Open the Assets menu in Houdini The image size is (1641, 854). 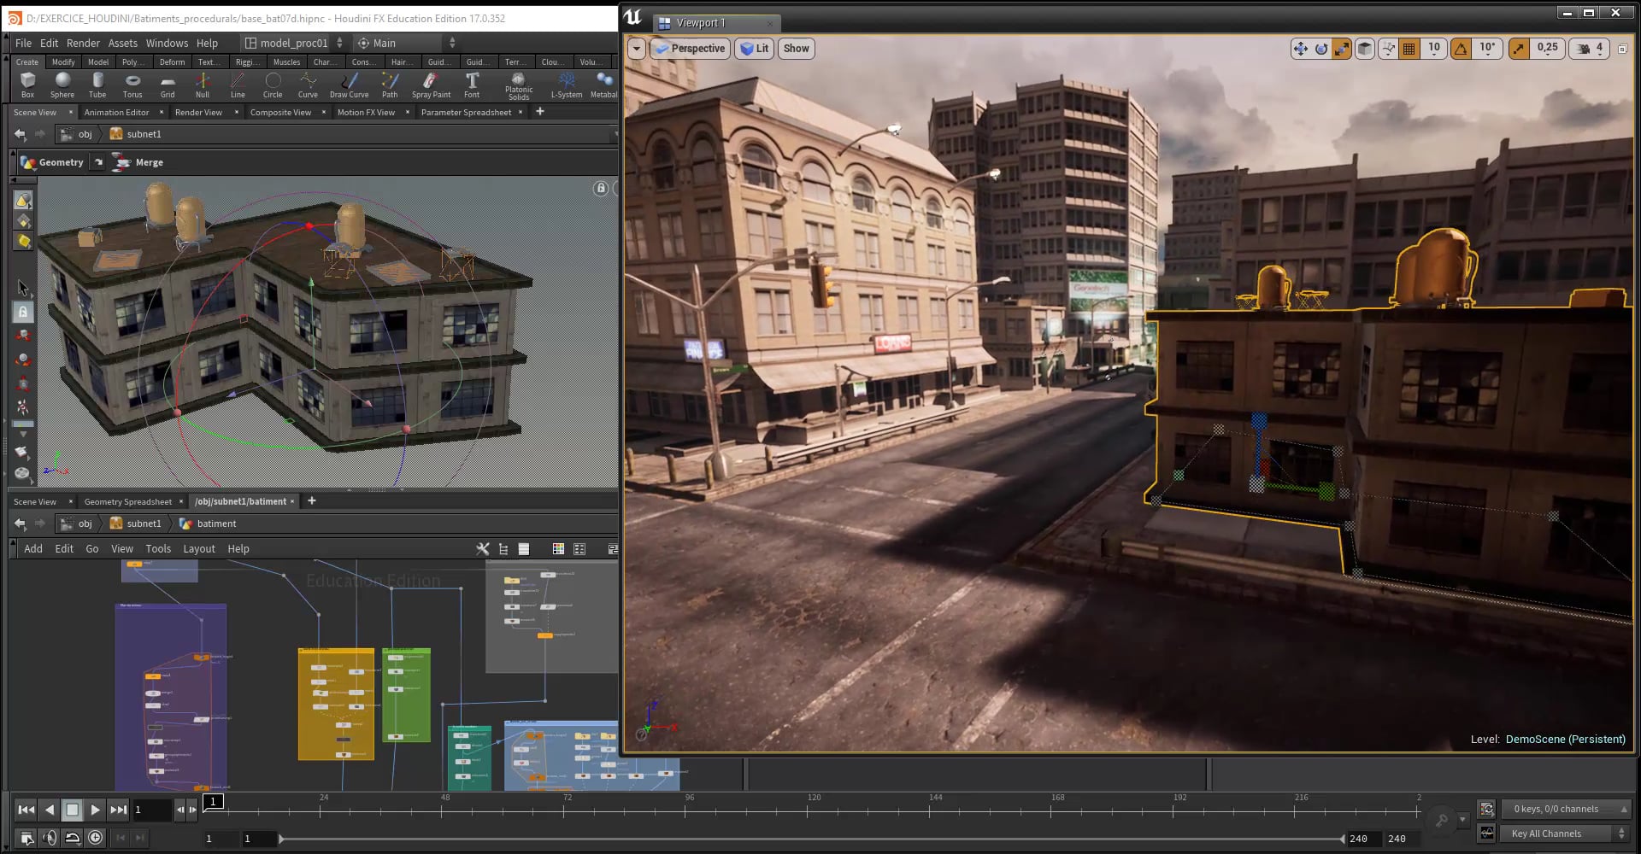click(123, 43)
